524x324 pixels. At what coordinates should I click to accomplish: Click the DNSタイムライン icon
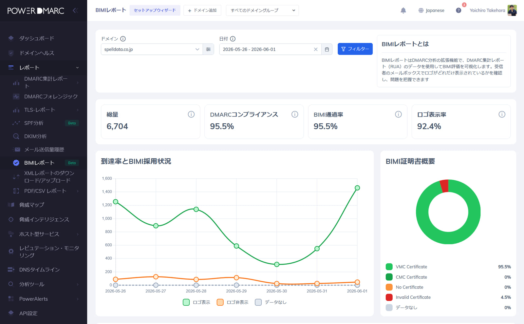click(11, 270)
